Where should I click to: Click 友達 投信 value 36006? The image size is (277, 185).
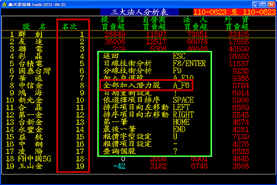pyautogui.click(x=115, y=42)
